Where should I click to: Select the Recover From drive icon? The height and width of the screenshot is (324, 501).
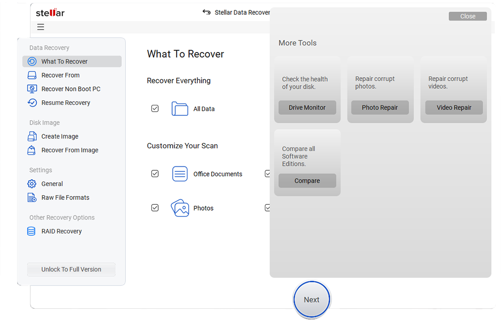click(32, 75)
